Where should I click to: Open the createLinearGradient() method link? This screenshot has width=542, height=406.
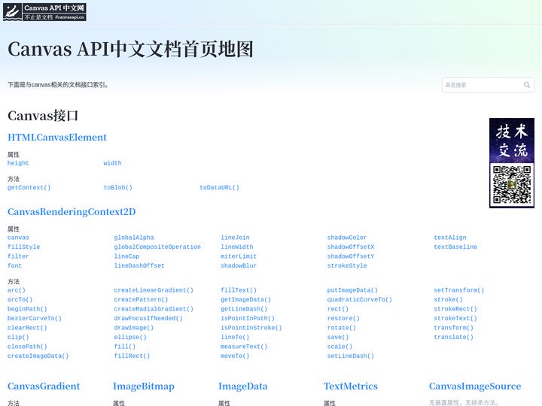point(154,290)
